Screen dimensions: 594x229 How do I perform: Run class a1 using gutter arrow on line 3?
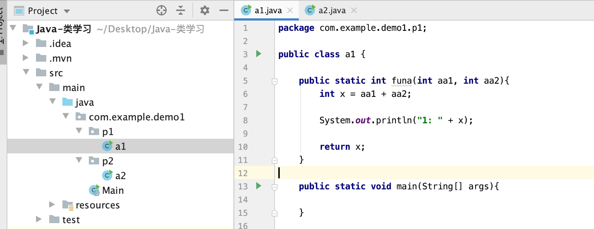(x=258, y=54)
